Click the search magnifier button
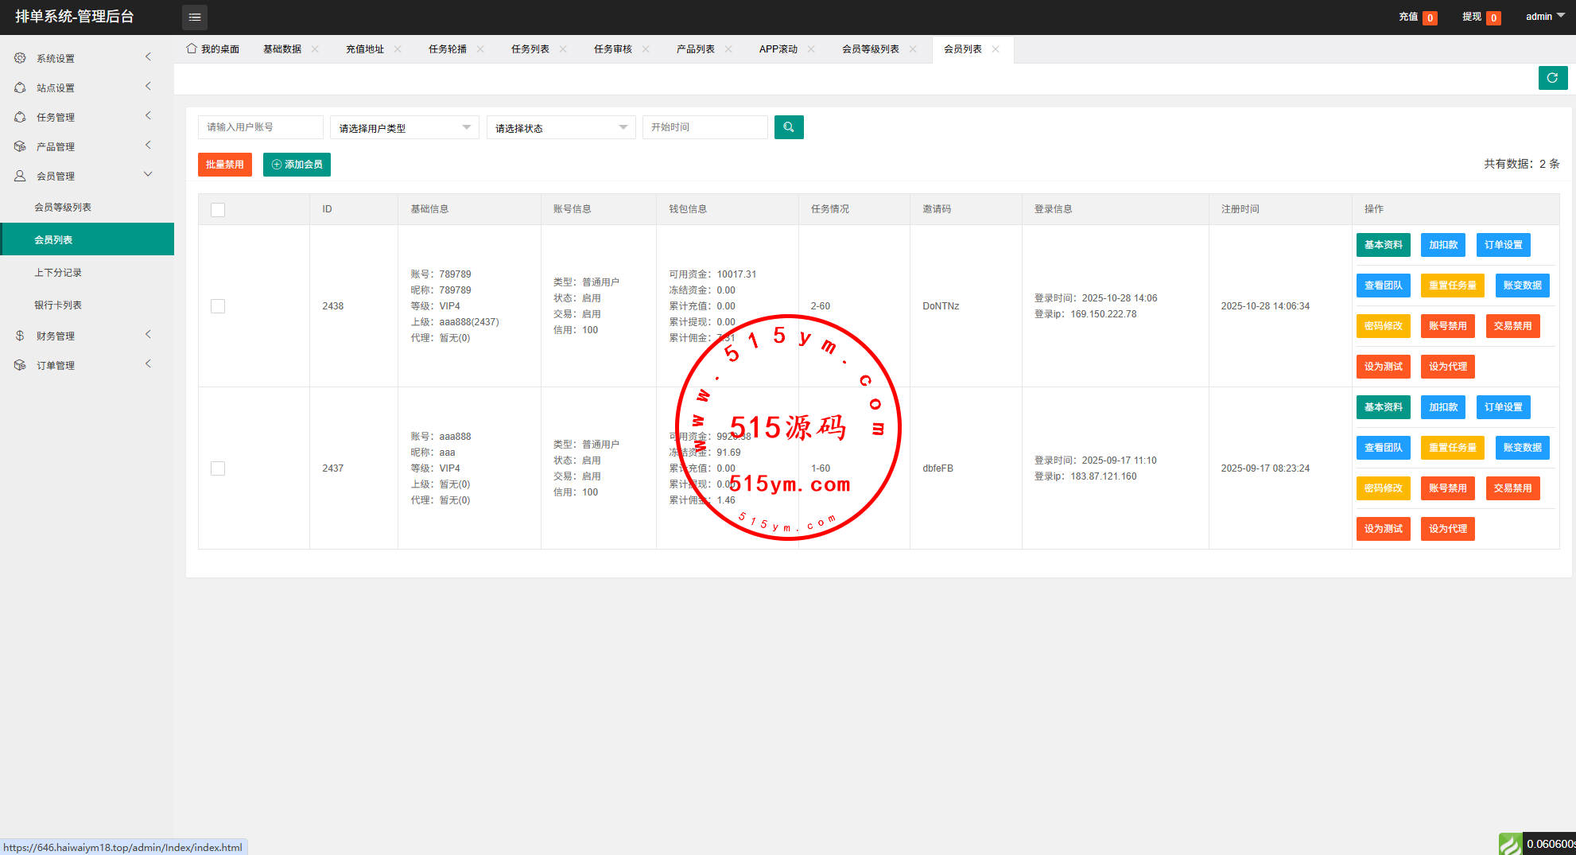This screenshot has height=855, width=1576. [788, 127]
